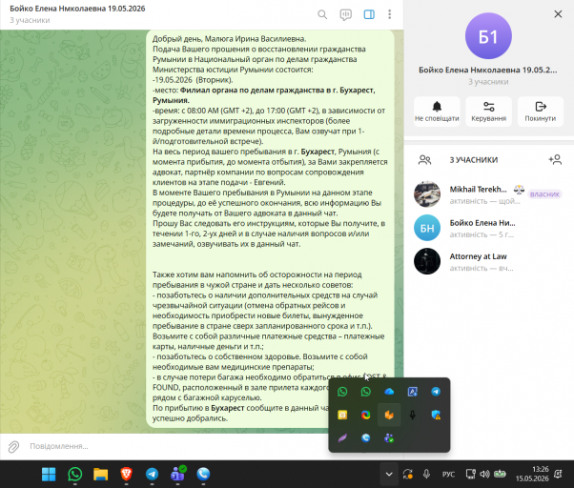Open the voice chat icon in header
Viewport: 574px width, 488px height.
coord(345,14)
